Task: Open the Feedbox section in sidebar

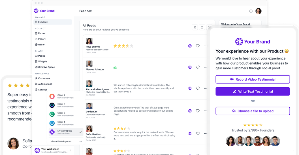Action: 53,22
